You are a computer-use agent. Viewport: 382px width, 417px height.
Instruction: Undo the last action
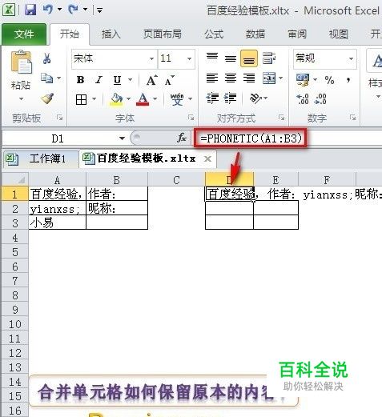click(48, 10)
